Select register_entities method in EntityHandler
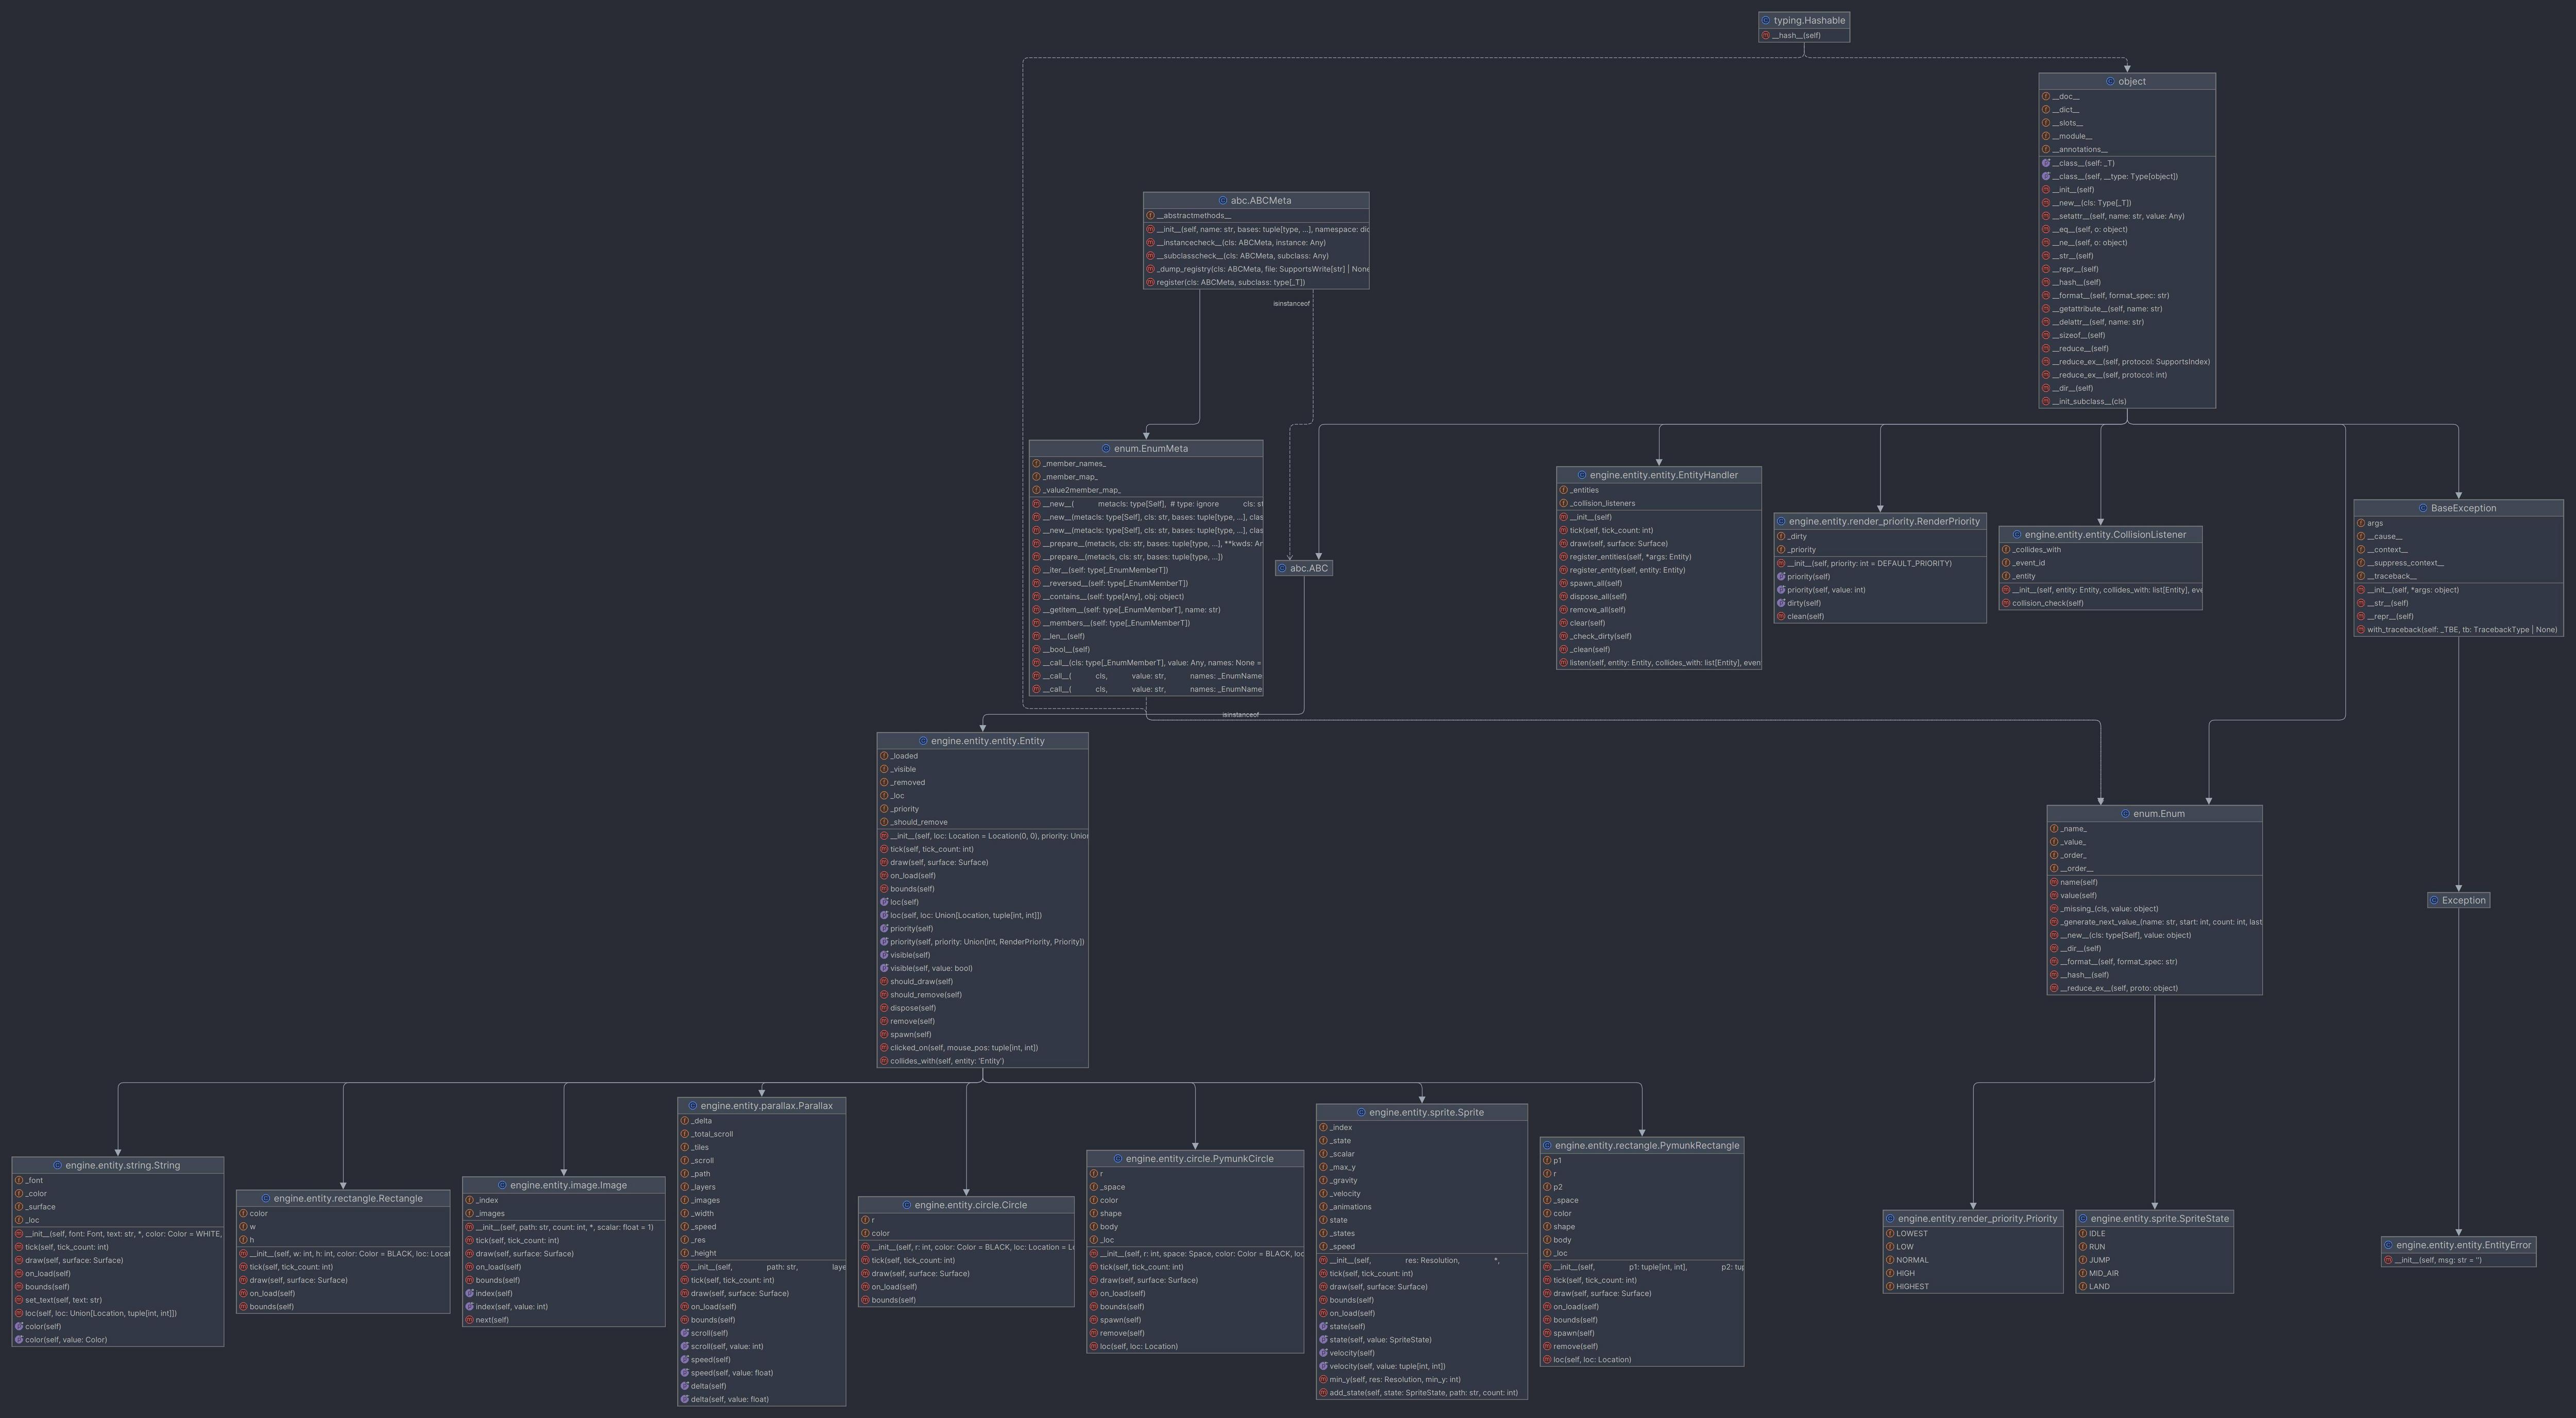 click(1630, 557)
